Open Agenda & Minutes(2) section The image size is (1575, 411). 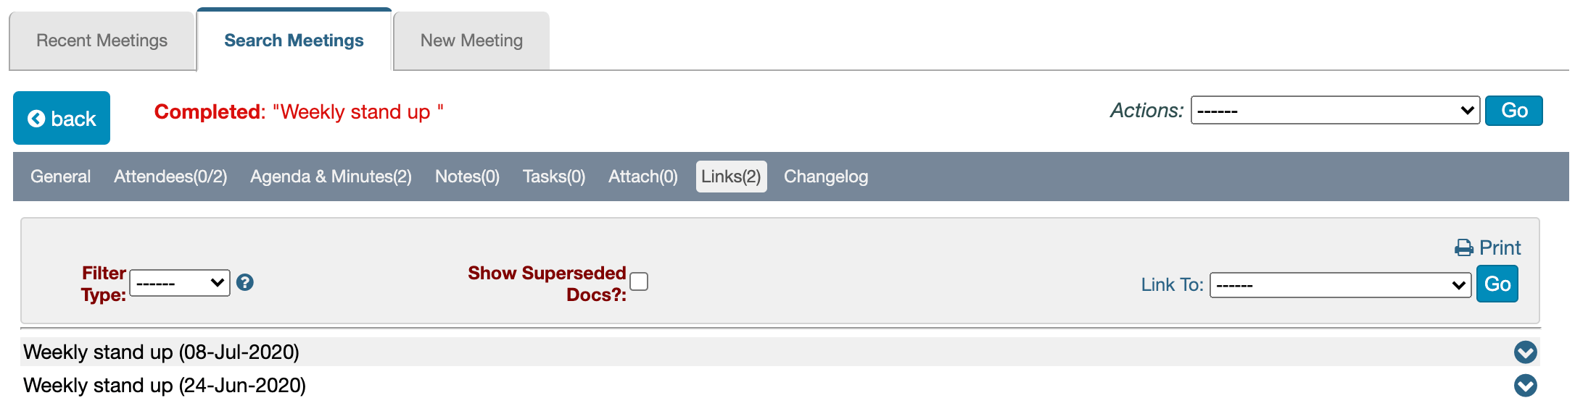tap(331, 177)
